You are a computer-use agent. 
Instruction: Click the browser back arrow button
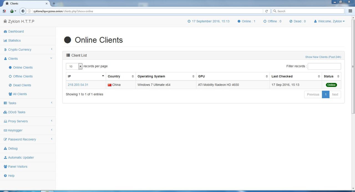(23, 11)
